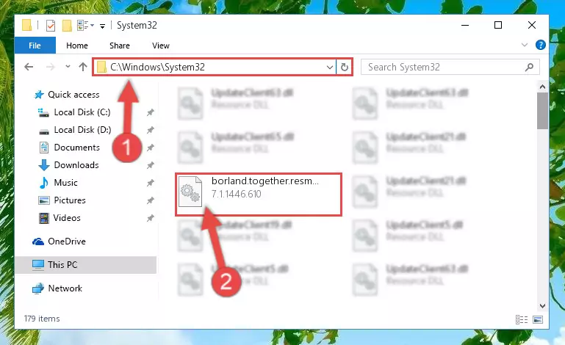
Task: Open the File menu
Action: point(35,46)
